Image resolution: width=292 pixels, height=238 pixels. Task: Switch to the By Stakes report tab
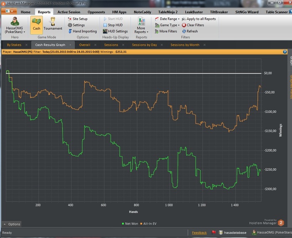pos(14,45)
